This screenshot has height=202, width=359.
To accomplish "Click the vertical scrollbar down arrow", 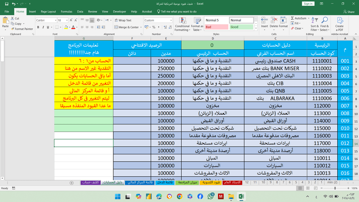I will coord(2,178).
